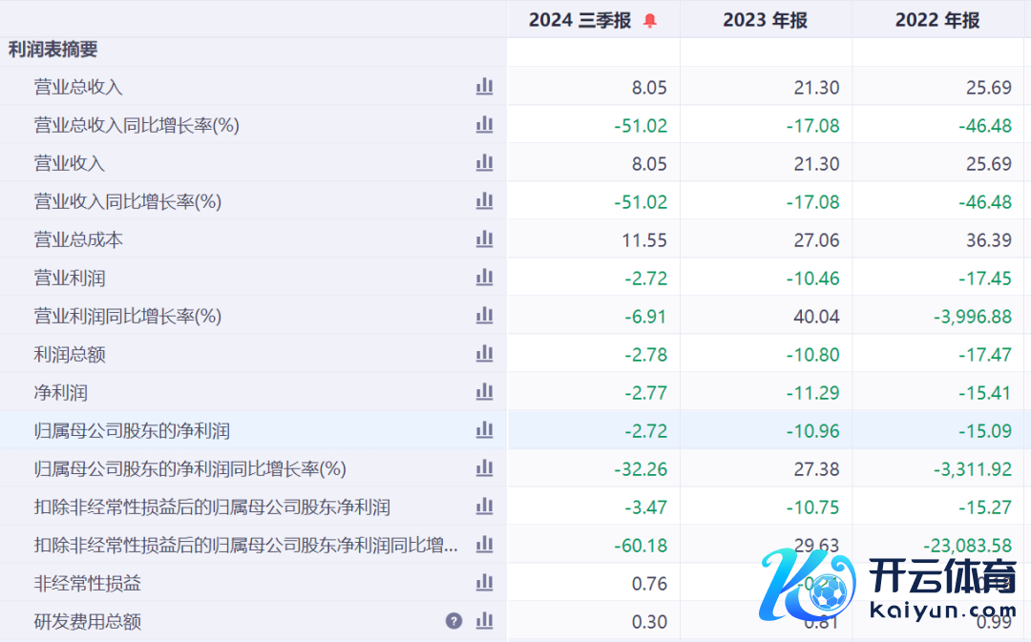View chart for 净利润 row
The width and height of the screenshot is (1031, 642).
coord(485,392)
